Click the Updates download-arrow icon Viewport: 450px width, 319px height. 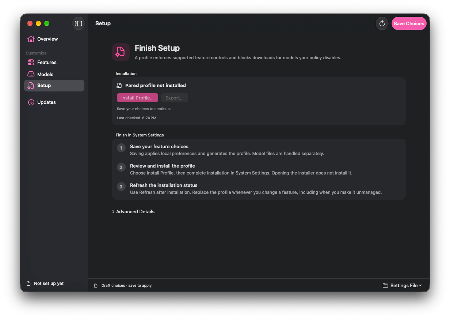31,102
